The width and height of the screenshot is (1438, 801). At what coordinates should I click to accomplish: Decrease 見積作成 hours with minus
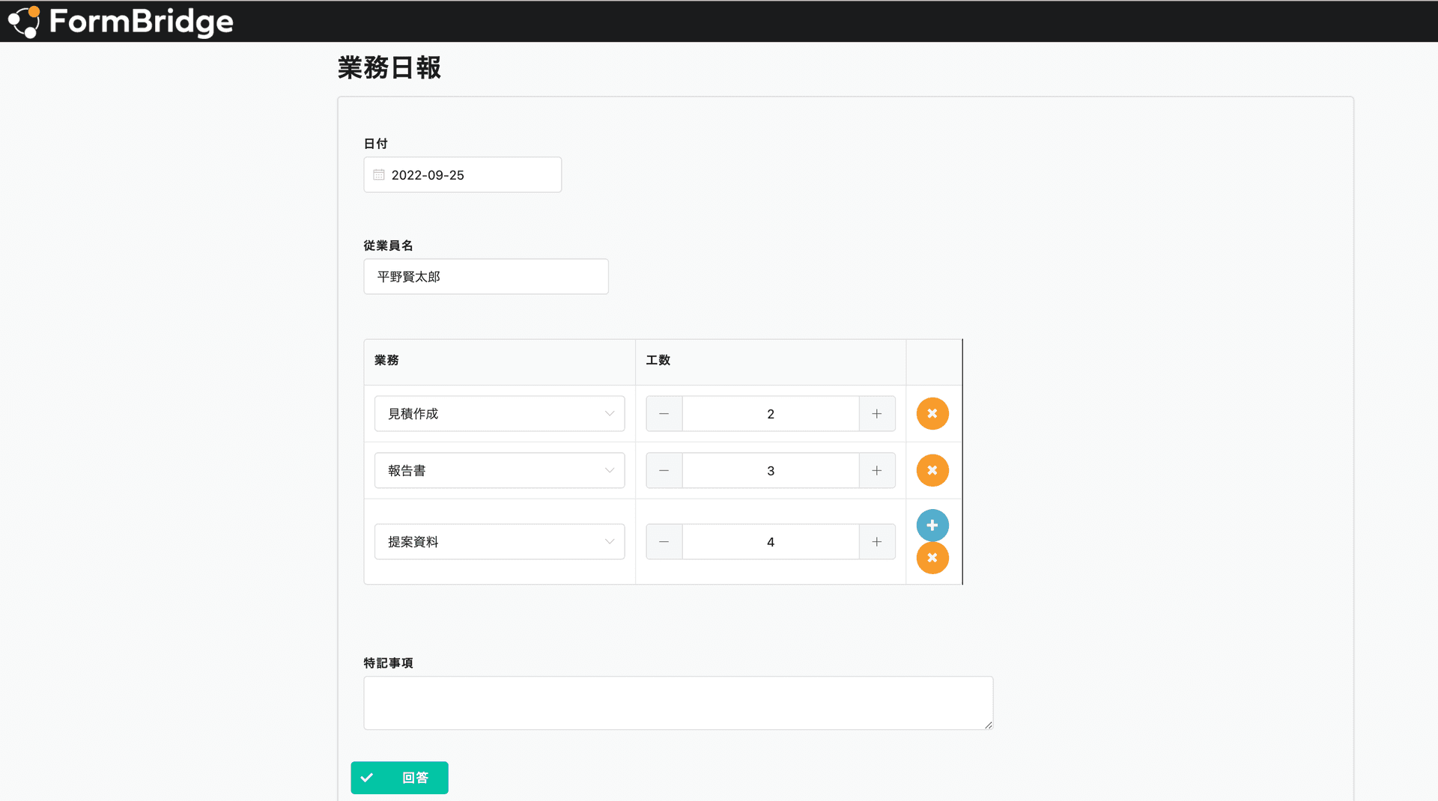664,414
